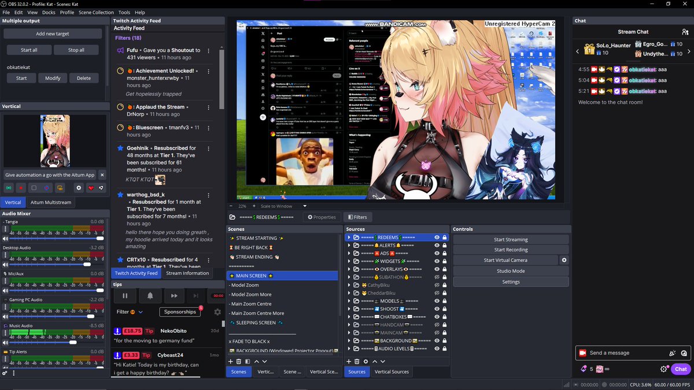
Task: Expand the CheddarBiku source group
Action: click(349, 293)
